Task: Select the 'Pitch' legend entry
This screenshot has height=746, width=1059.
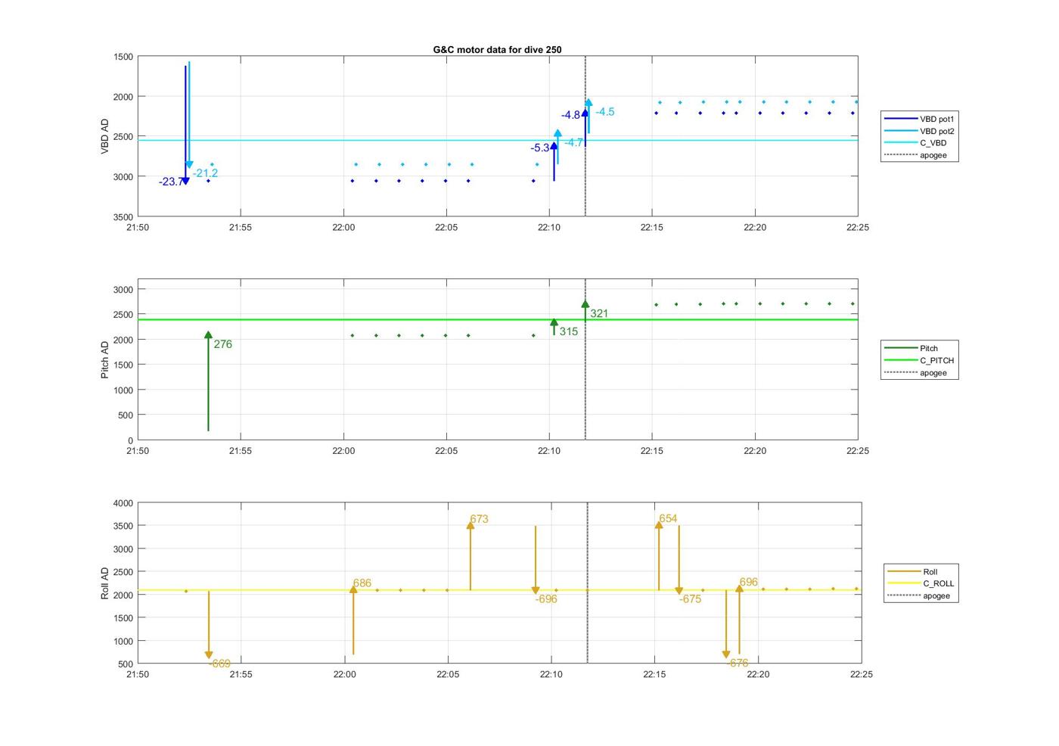Action: coord(919,348)
